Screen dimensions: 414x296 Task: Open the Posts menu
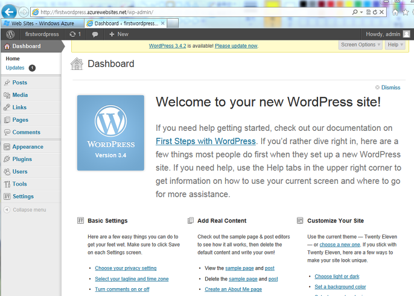pos(20,83)
